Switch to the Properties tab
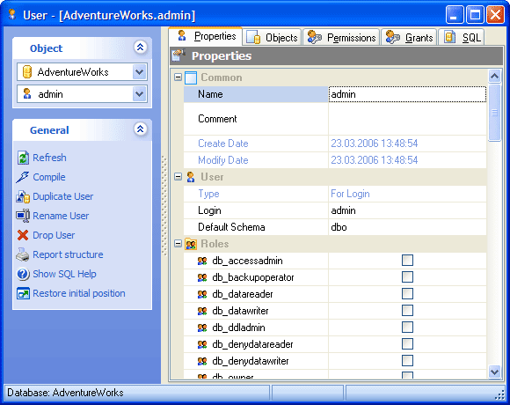 coord(206,36)
